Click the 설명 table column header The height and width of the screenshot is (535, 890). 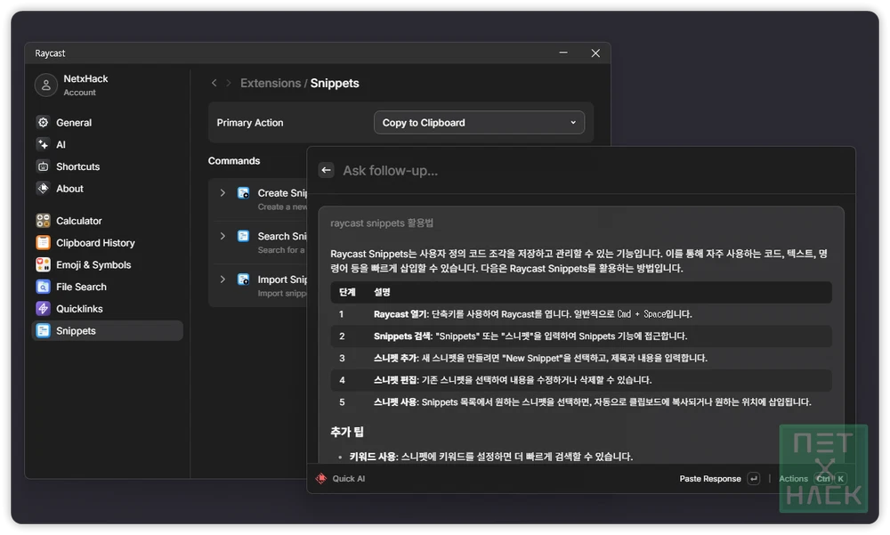click(382, 292)
